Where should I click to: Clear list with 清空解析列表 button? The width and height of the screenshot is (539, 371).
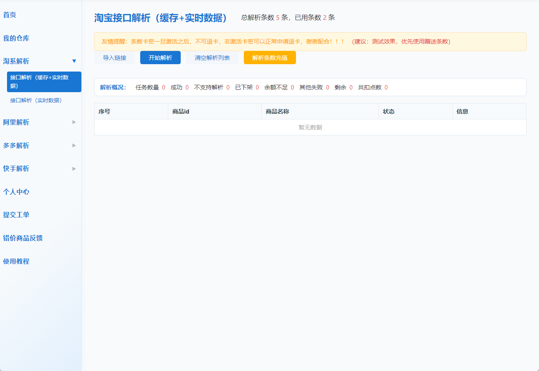point(212,58)
